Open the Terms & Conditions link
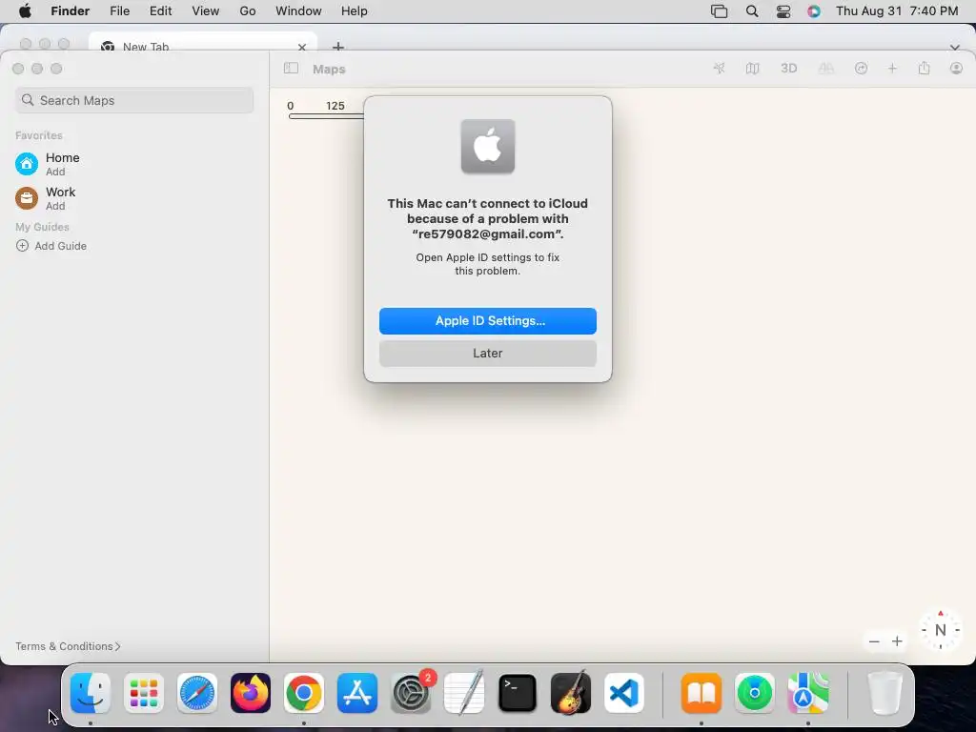Viewport: 976px width, 732px height. [68, 646]
